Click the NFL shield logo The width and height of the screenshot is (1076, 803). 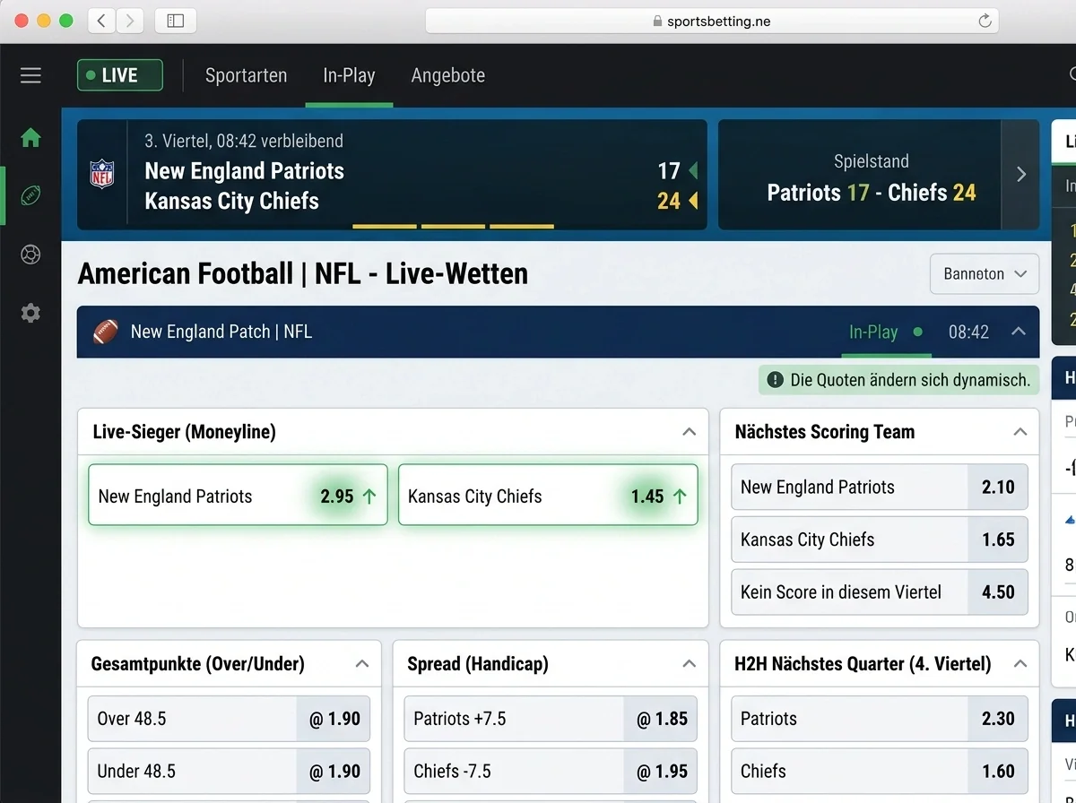coord(102,173)
